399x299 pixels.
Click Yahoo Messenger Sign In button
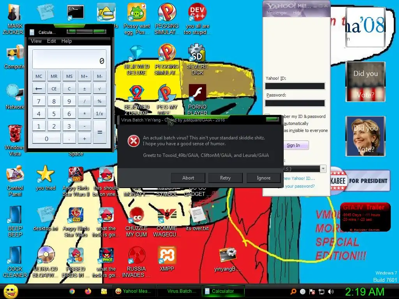[x=296, y=145]
